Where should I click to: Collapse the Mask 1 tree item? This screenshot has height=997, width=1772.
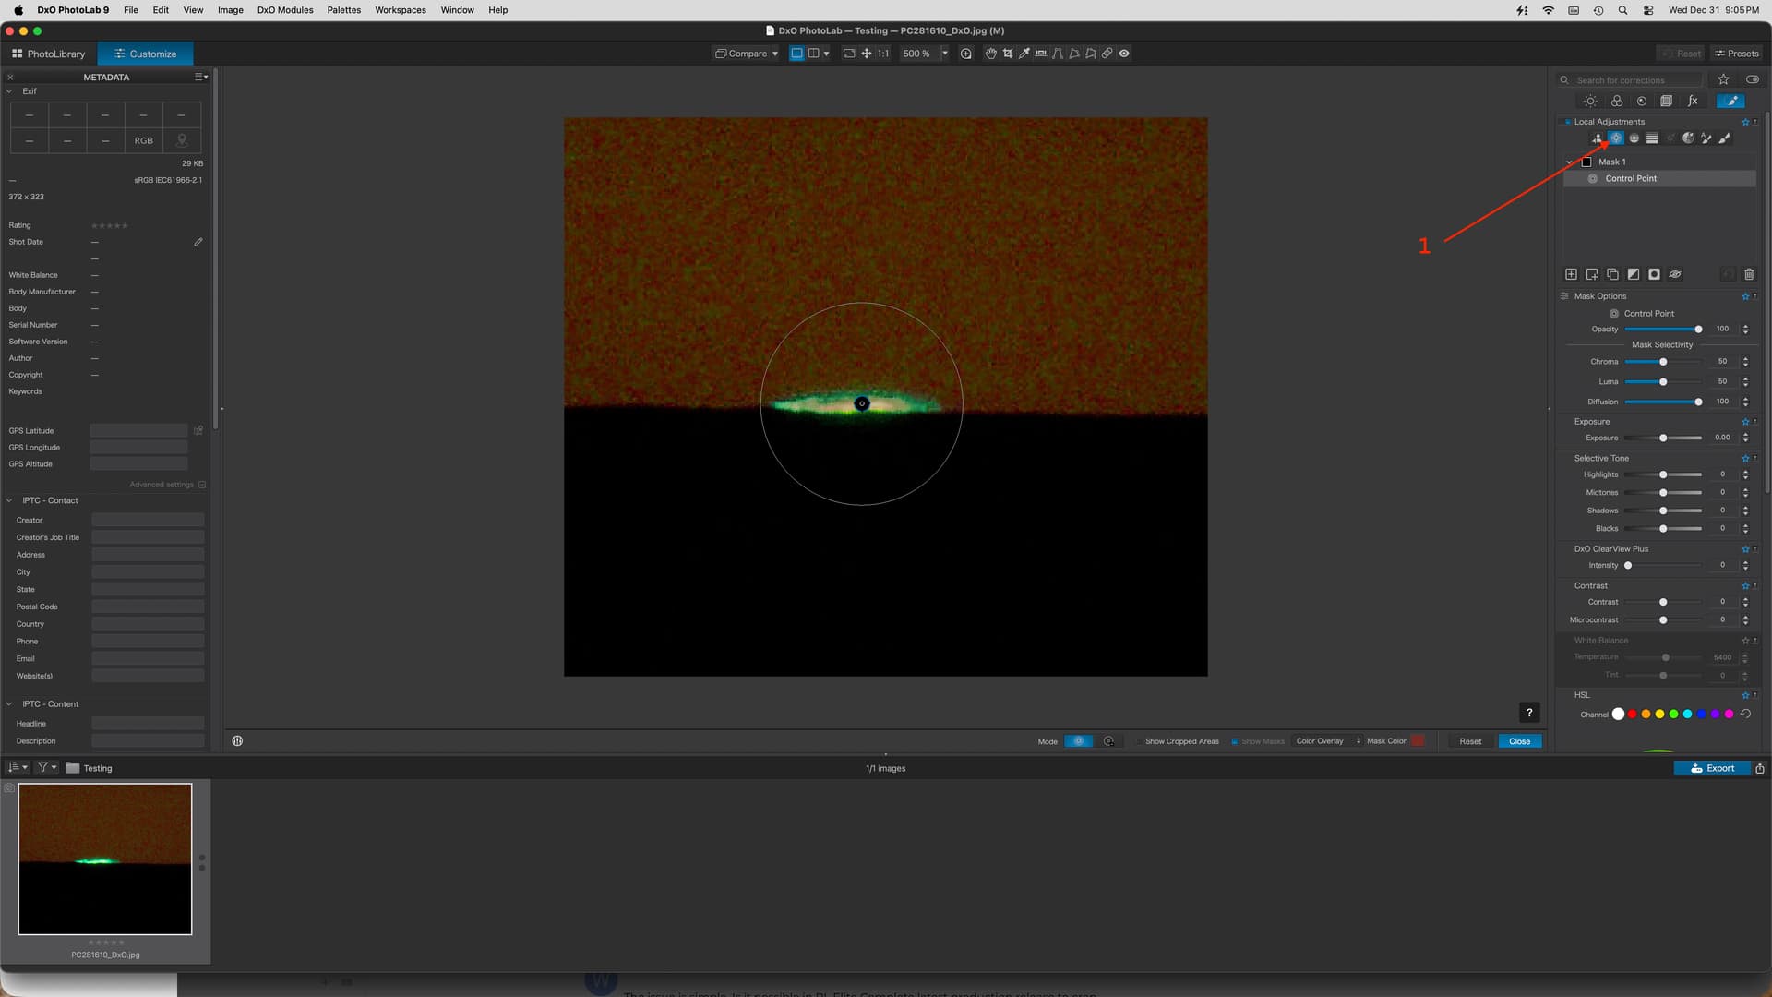pyautogui.click(x=1569, y=162)
